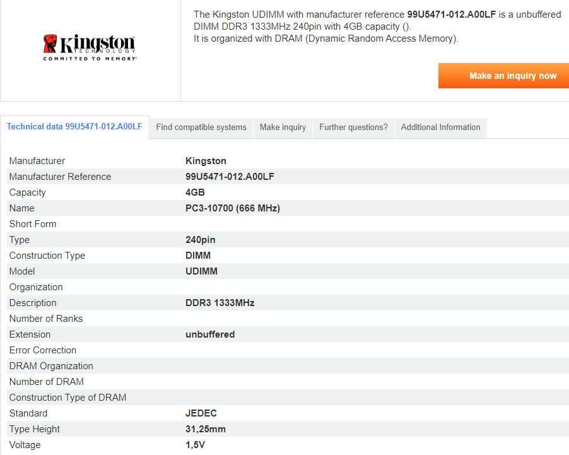Open the Additional Information tab

440,127
